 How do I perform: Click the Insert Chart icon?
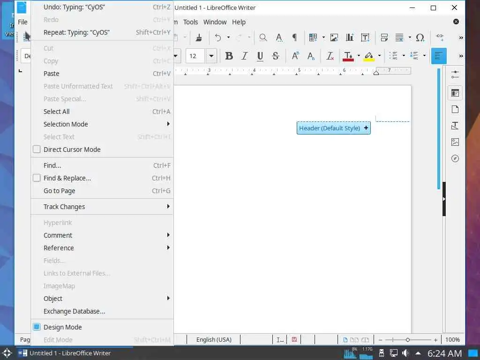coord(350,37)
